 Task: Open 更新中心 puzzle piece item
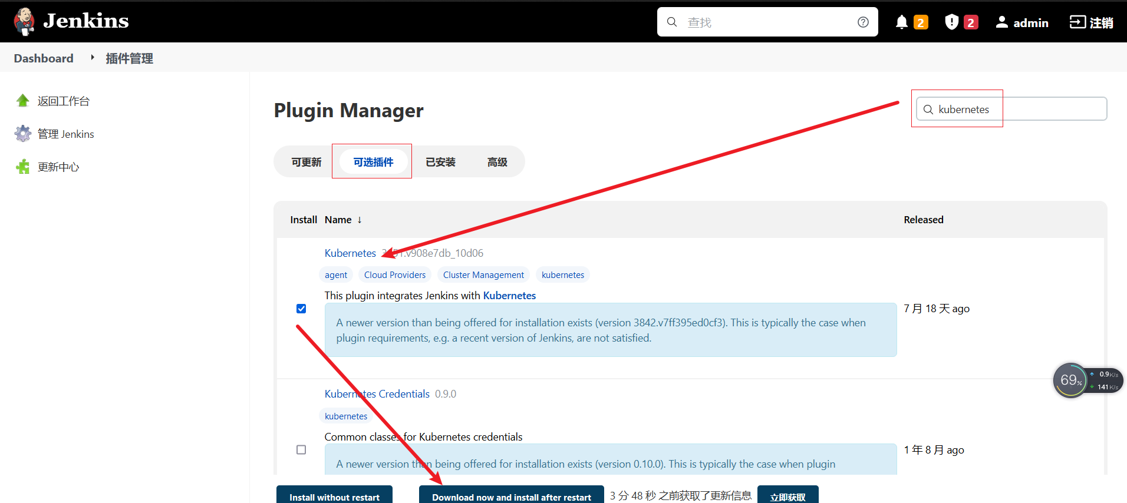point(47,167)
